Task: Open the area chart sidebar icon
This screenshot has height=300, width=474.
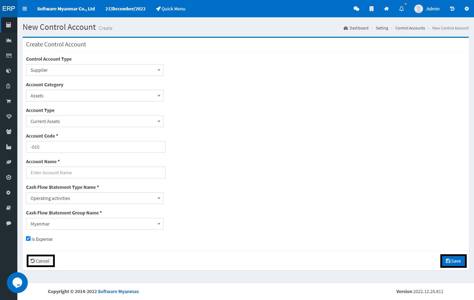Action: click(x=9, y=40)
